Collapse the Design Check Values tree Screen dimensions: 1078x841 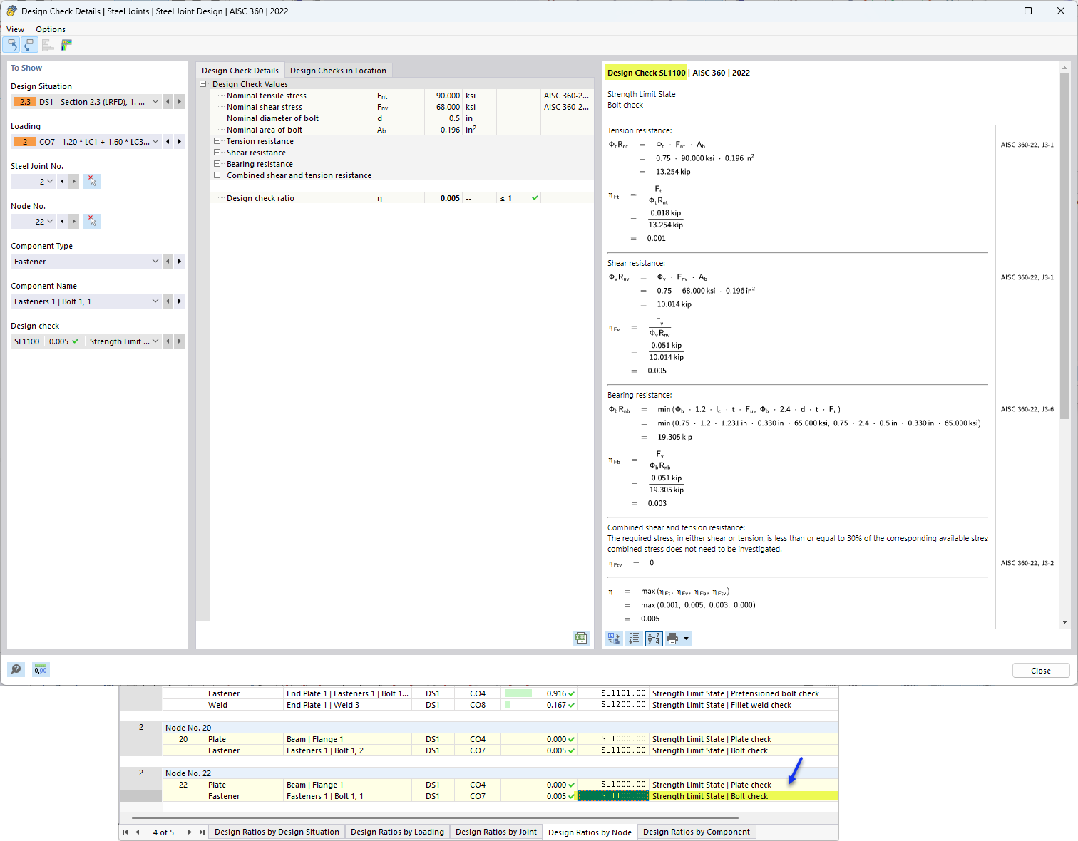[x=203, y=84]
